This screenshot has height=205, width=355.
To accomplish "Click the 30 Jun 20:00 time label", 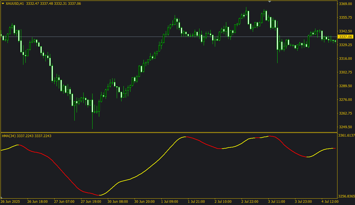I will 144,202.
